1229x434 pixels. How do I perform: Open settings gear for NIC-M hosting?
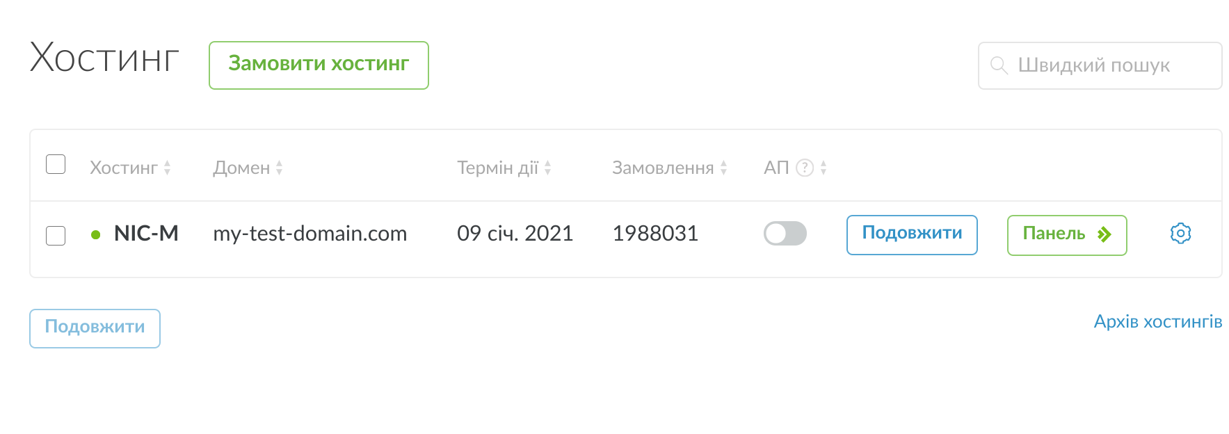tap(1180, 234)
